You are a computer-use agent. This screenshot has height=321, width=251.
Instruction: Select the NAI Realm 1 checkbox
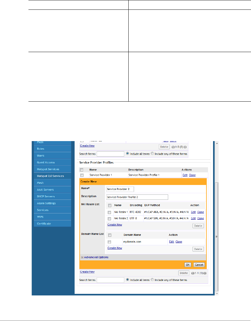[109, 212]
